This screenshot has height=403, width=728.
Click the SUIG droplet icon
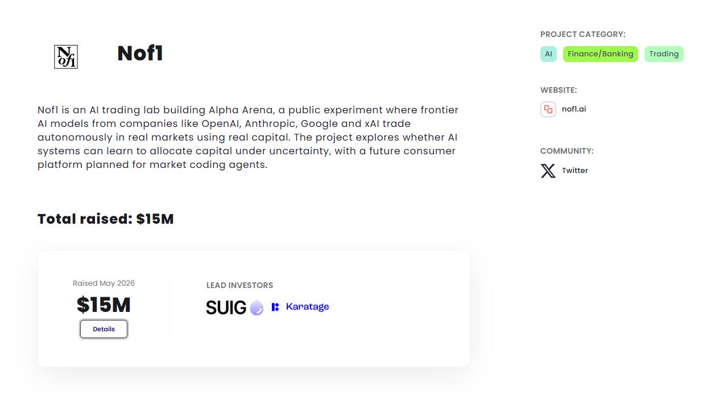[257, 307]
